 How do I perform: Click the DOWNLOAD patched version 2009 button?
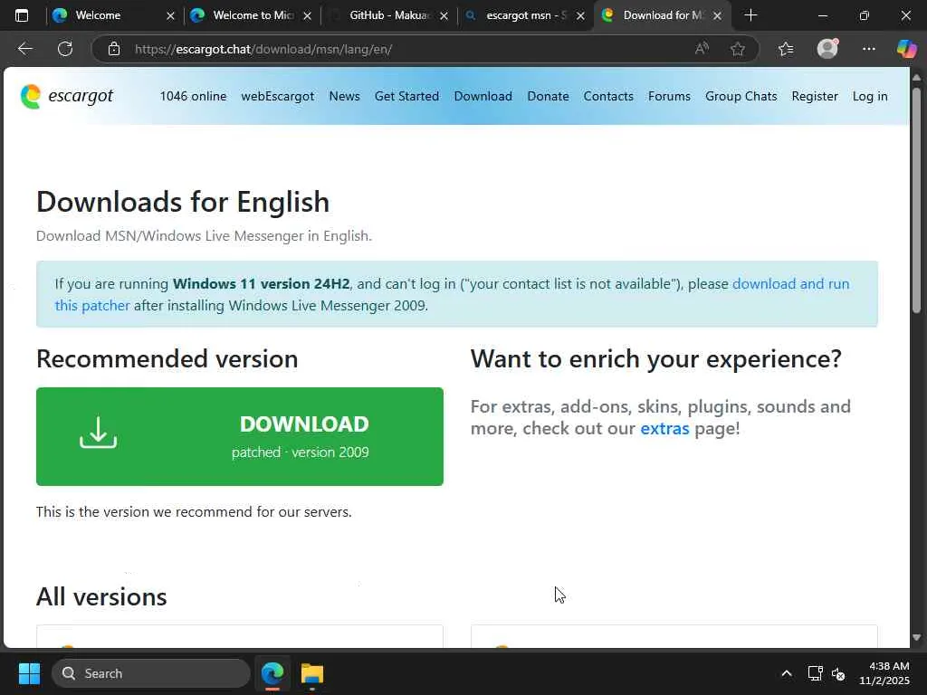coord(239,437)
